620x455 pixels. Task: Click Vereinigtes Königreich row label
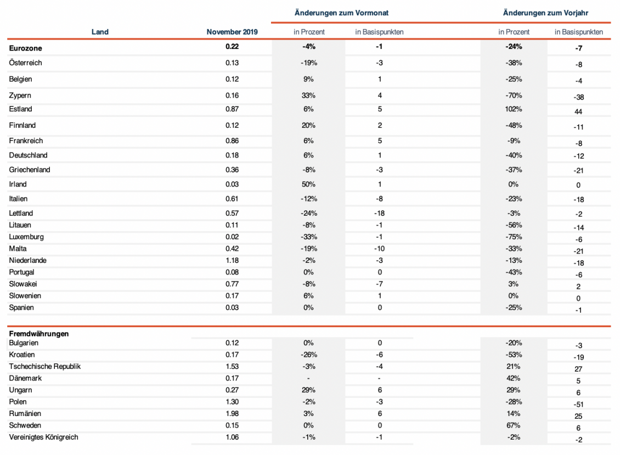tap(43, 437)
